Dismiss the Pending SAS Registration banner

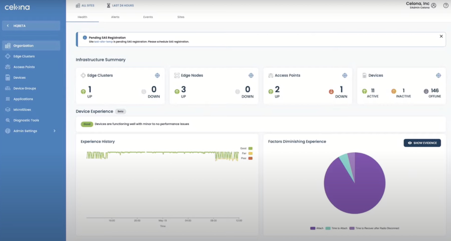coord(441,36)
